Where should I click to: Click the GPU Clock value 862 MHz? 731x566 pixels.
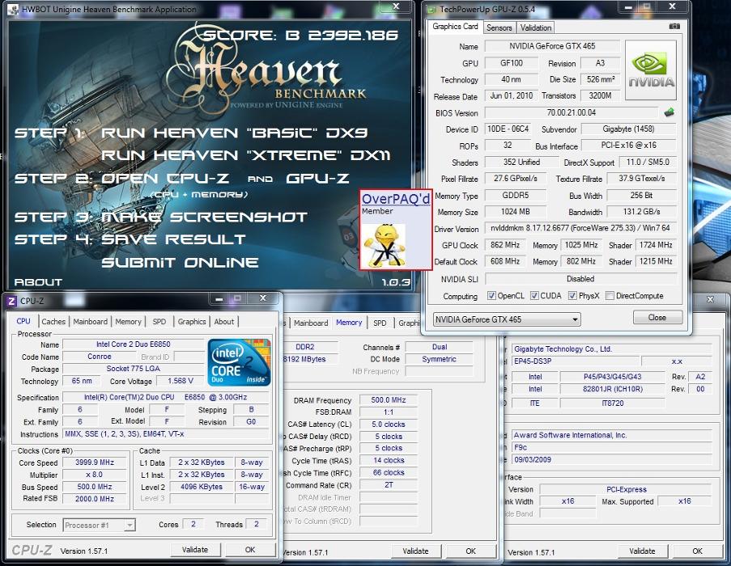click(x=505, y=245)
